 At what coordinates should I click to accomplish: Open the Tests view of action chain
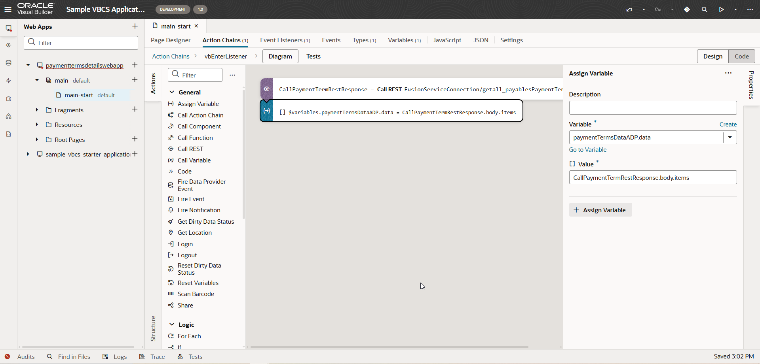pos(313,57)
